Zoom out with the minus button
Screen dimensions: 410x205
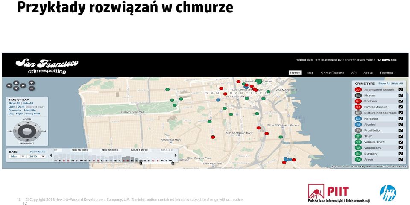point(32,88)
